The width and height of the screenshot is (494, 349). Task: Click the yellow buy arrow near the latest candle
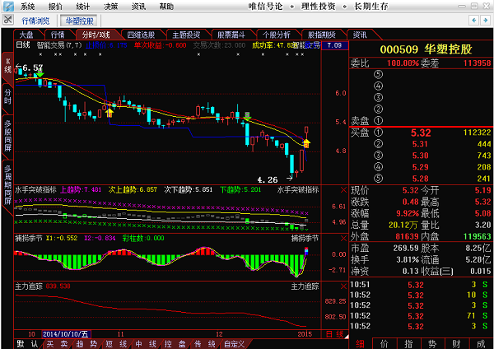coord(306,143)
